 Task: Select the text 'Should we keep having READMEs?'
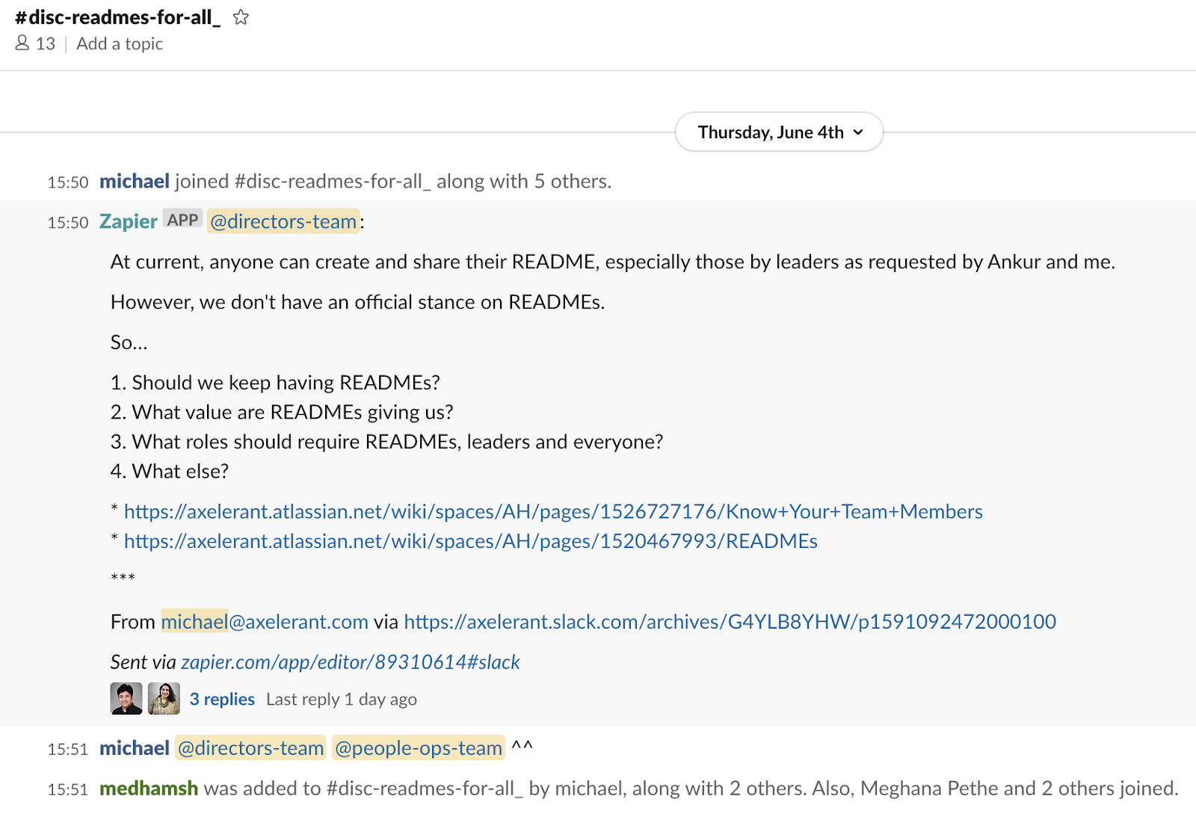coord(286,382)
